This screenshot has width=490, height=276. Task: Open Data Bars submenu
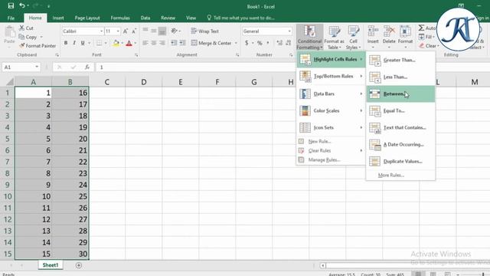coord(331,94)
